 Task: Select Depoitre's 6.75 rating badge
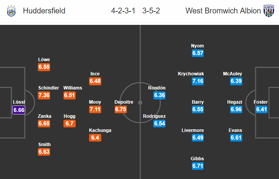click(121, 109)
